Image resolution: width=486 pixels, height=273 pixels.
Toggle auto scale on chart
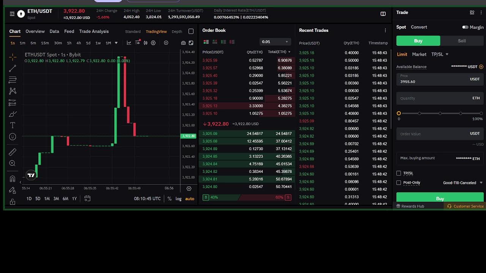pyautogui.click(x=189, y=199)
